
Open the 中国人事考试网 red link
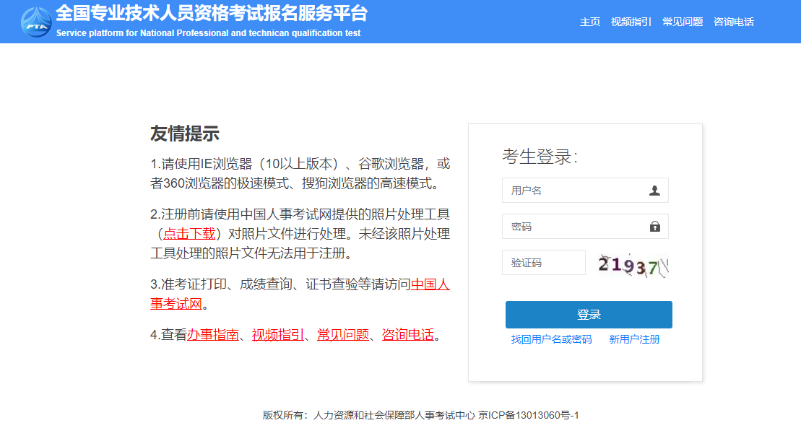click(x=430, y=284)
